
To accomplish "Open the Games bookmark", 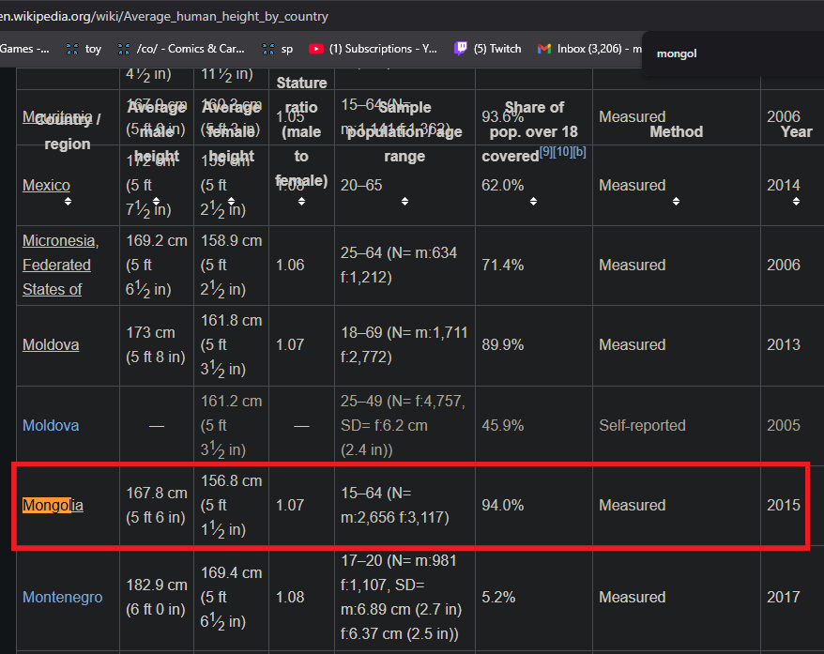I will click(x=24, y=49).
